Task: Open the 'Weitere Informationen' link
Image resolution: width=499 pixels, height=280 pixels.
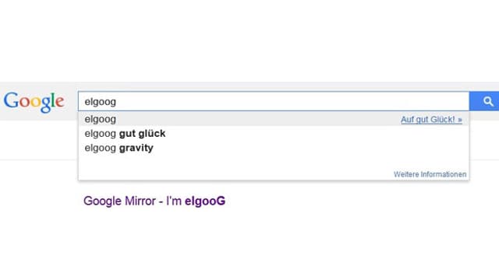Action: point(430,174)
